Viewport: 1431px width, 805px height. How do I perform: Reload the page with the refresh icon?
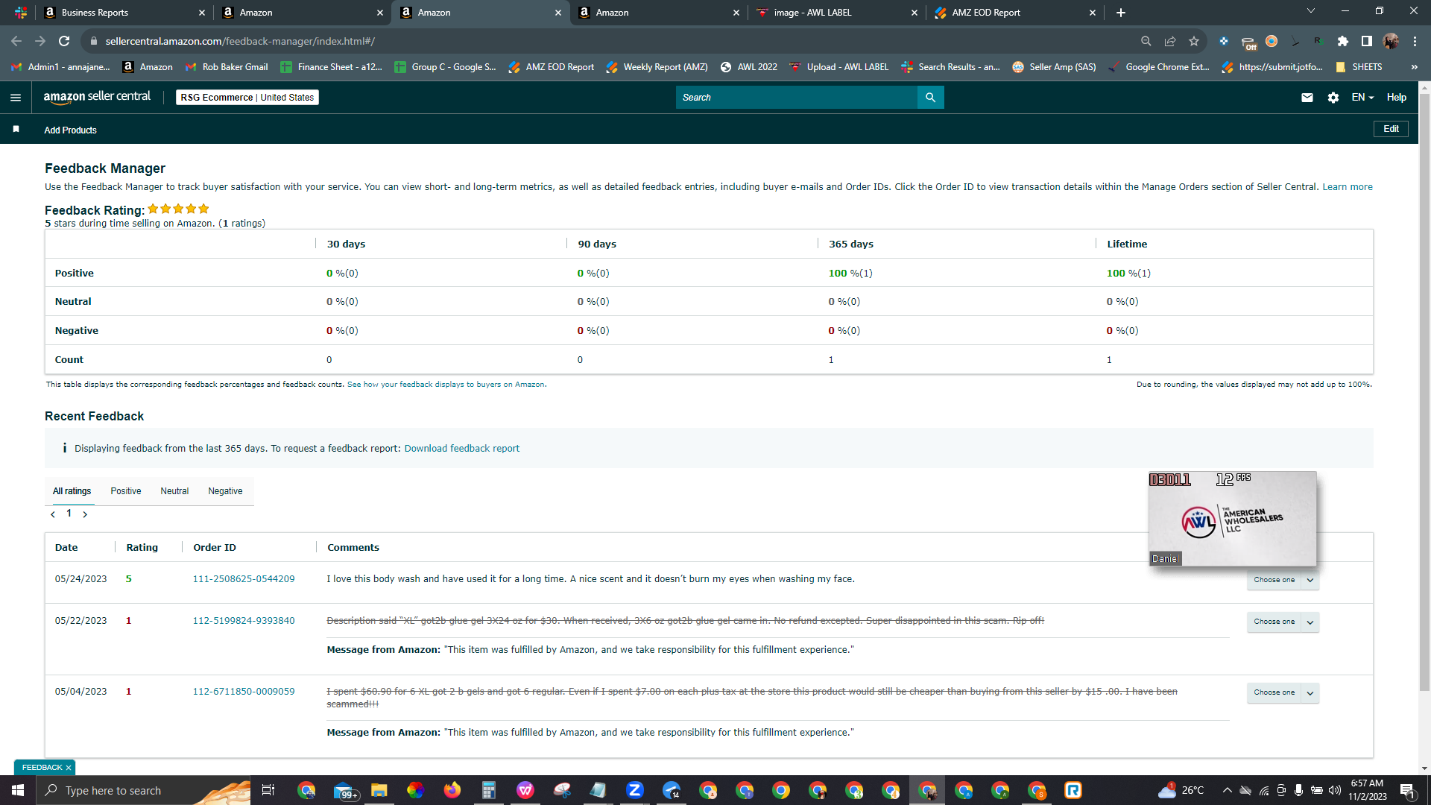(64, 41)
